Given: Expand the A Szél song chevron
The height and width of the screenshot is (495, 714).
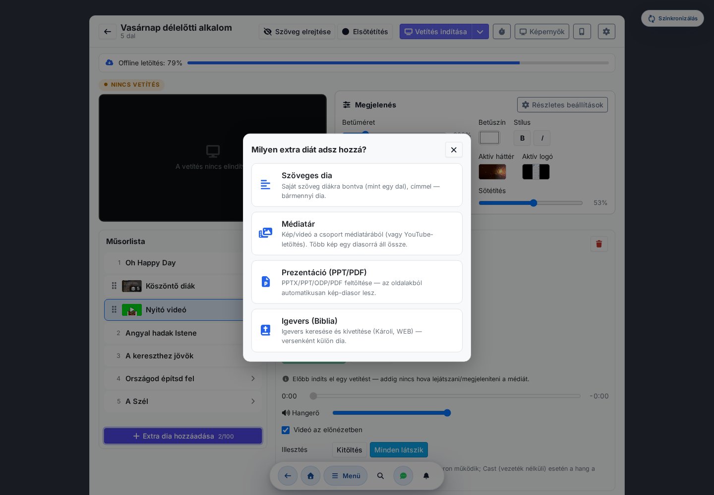Looking at the screenshot, I should pyautogui.click(x=253, y=401).
